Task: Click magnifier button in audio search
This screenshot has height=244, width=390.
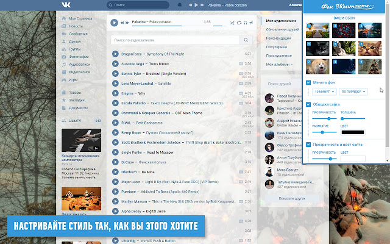Action: (x=246, y=40)
